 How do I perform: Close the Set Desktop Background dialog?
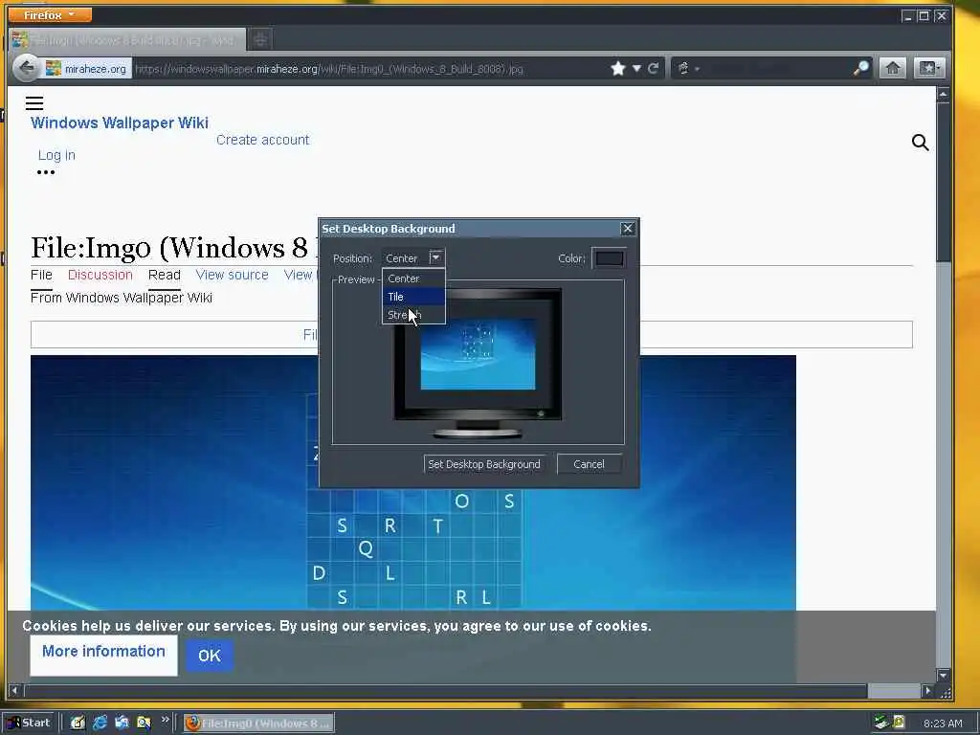628,229
